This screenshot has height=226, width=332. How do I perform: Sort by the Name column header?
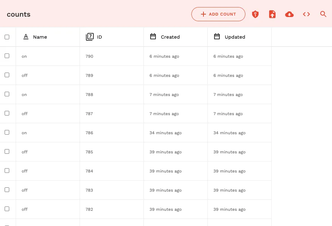click(40, 37)
